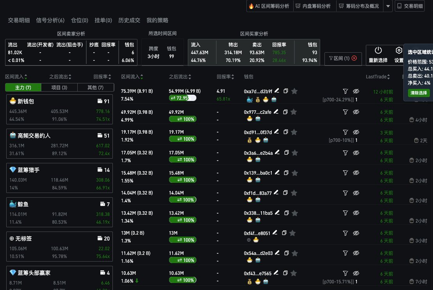Filter by wallet 0xa7d...d2b9f
The width and height of the screenshot is (433, 290).
coord(345,91)
